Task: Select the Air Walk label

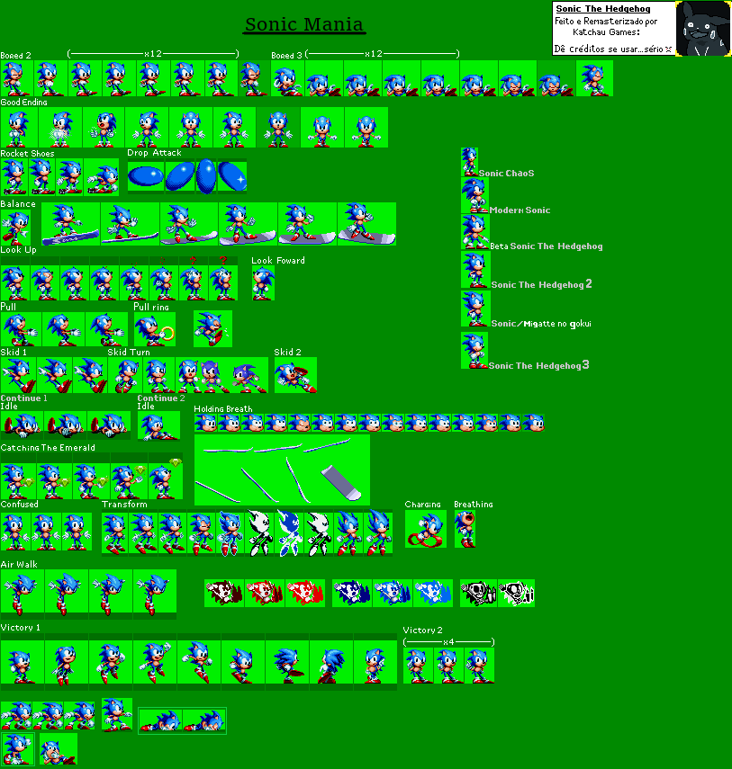Action: click(19, 565)
